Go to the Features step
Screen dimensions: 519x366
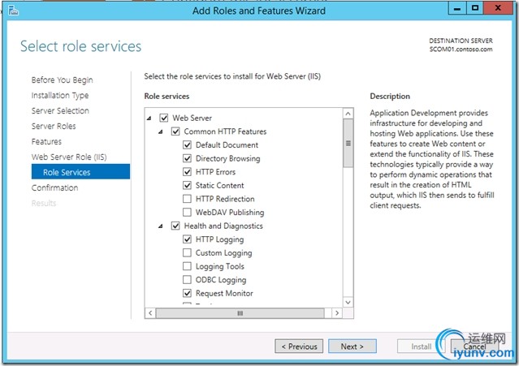(46, 141)
